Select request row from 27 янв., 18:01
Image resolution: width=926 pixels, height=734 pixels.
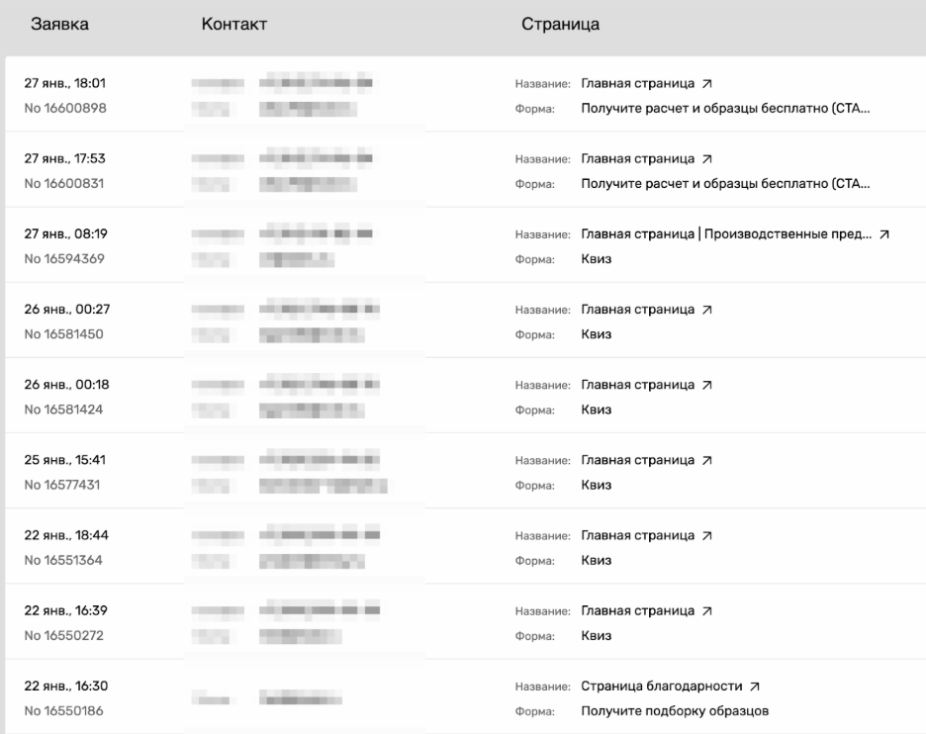(65, 83)
